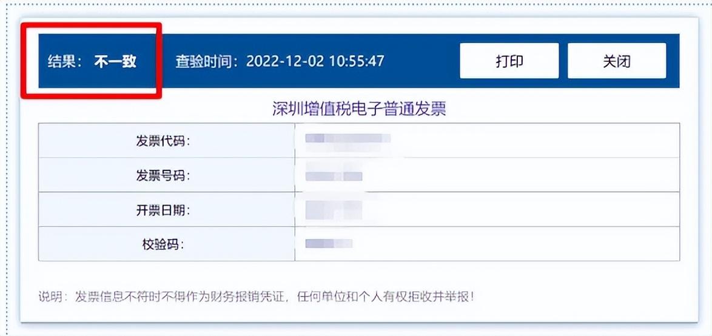Click the 打印 (Print) button

click(x=509, y=61)
